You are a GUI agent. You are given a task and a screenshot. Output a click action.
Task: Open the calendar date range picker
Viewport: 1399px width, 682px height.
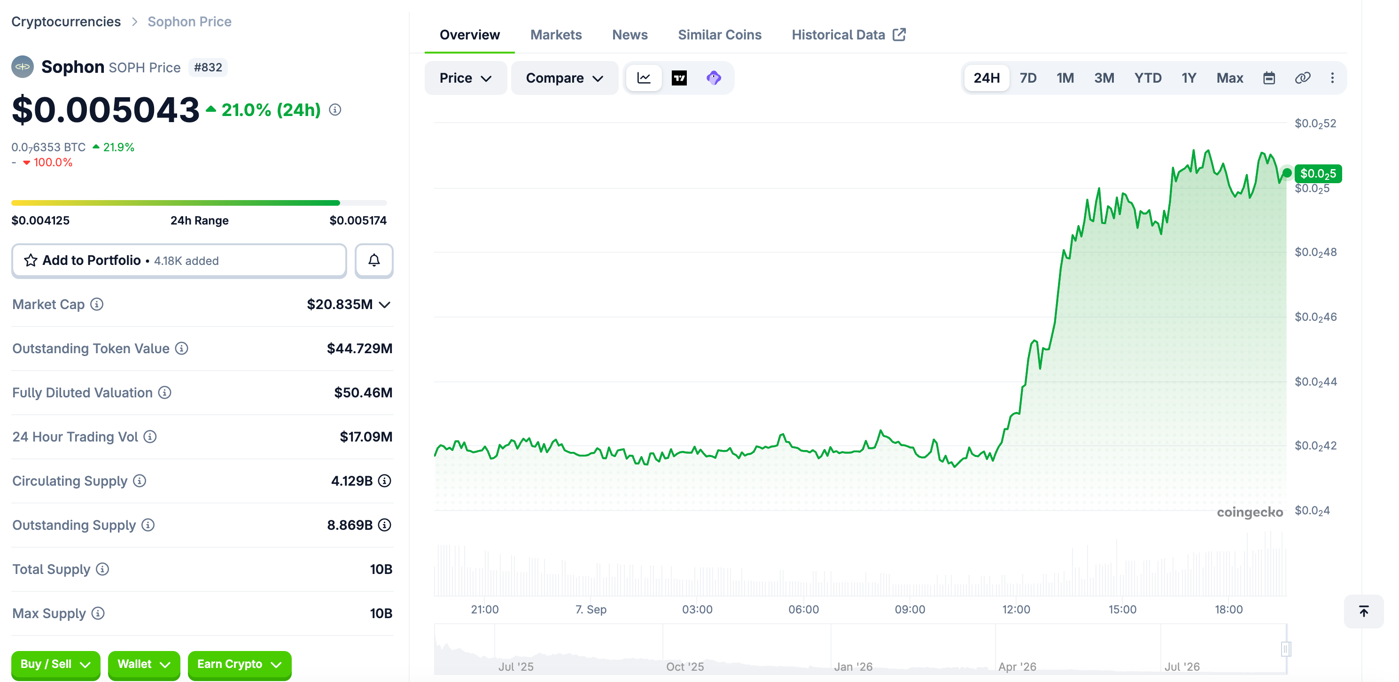pyautogui.click(x=1269, y=77)
